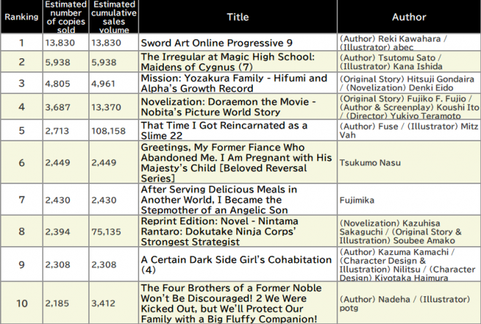Select Doraemon the Movie novelization title
Screen dimensions: 481x324
pyautogui.click(x=228, y=107)
